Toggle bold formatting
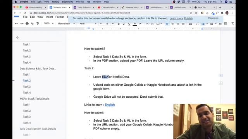The image size is (248, 139). coord(119,24)
